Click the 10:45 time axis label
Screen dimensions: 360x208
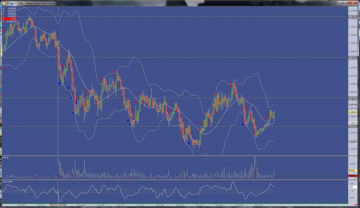click(x=81, y=205)
